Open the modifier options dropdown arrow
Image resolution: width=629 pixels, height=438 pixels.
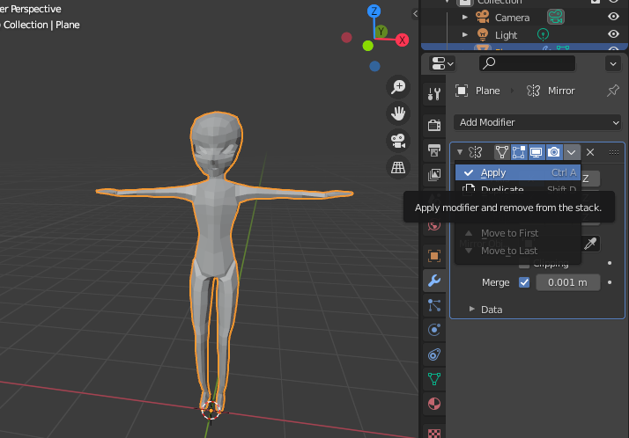pyautogui.click(x=571, y=152)
